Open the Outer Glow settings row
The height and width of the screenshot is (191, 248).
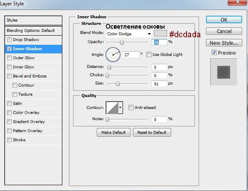(x=33, y=58)
